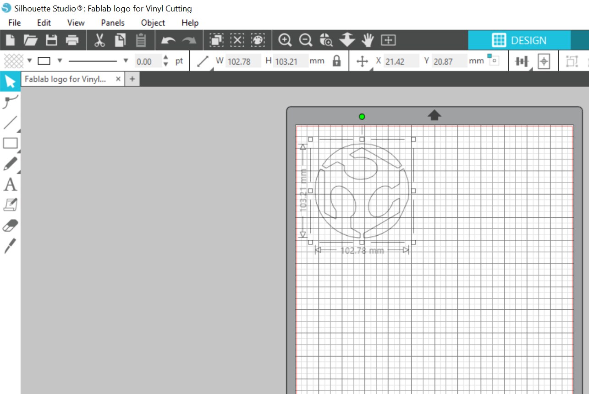The image size is (589, 394).
Task: Expand the line color dropdown arrow
Action: 60,61
